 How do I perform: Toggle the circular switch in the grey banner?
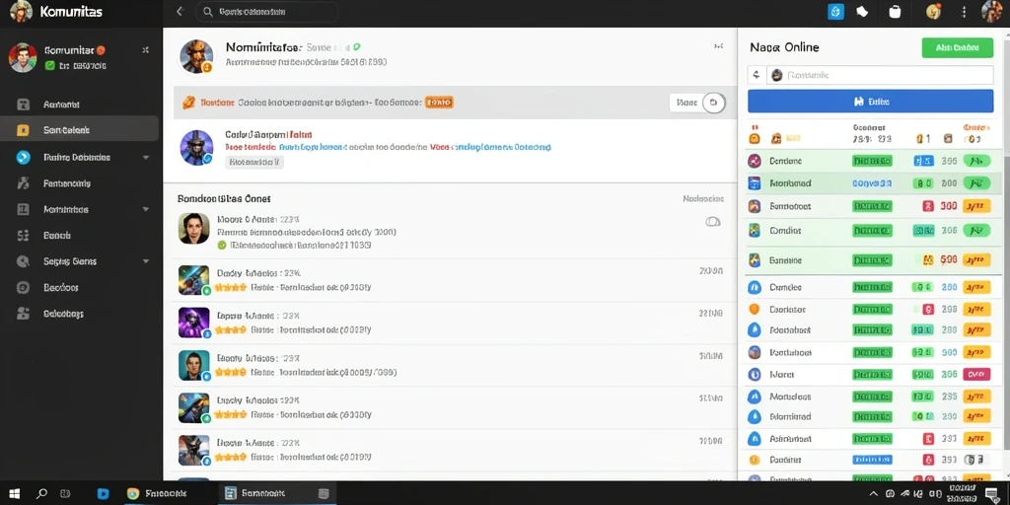[714, 103]
